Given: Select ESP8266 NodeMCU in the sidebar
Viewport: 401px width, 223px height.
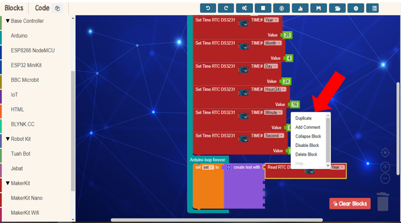Looking at the screenshot, I should (33, 50).
